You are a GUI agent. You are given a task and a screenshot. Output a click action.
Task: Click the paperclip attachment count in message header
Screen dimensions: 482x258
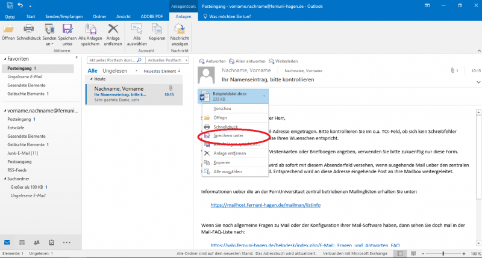click(x=454, y=70)
